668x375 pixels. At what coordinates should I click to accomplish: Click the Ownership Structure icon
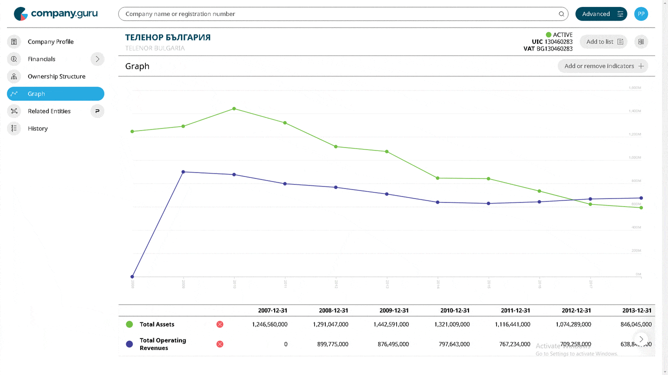[x=14, y=76]
